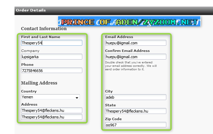
Task: Click the PRINCE OF ADEN banner image
Action: 129,21
